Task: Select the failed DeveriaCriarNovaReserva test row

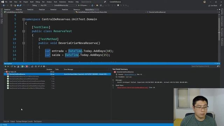Action: pyautogui.click(x=57, y=74)
